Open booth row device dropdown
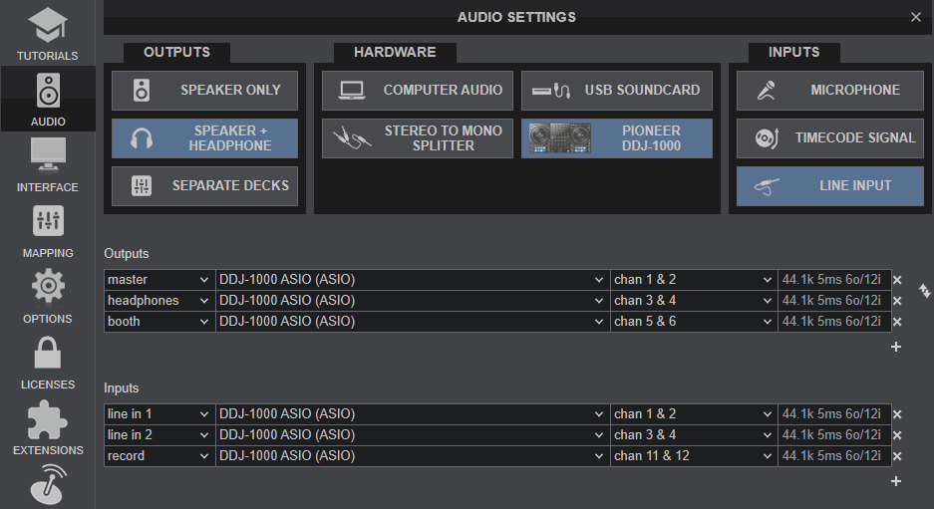This screenshot has height=509, width=934. 413,322
